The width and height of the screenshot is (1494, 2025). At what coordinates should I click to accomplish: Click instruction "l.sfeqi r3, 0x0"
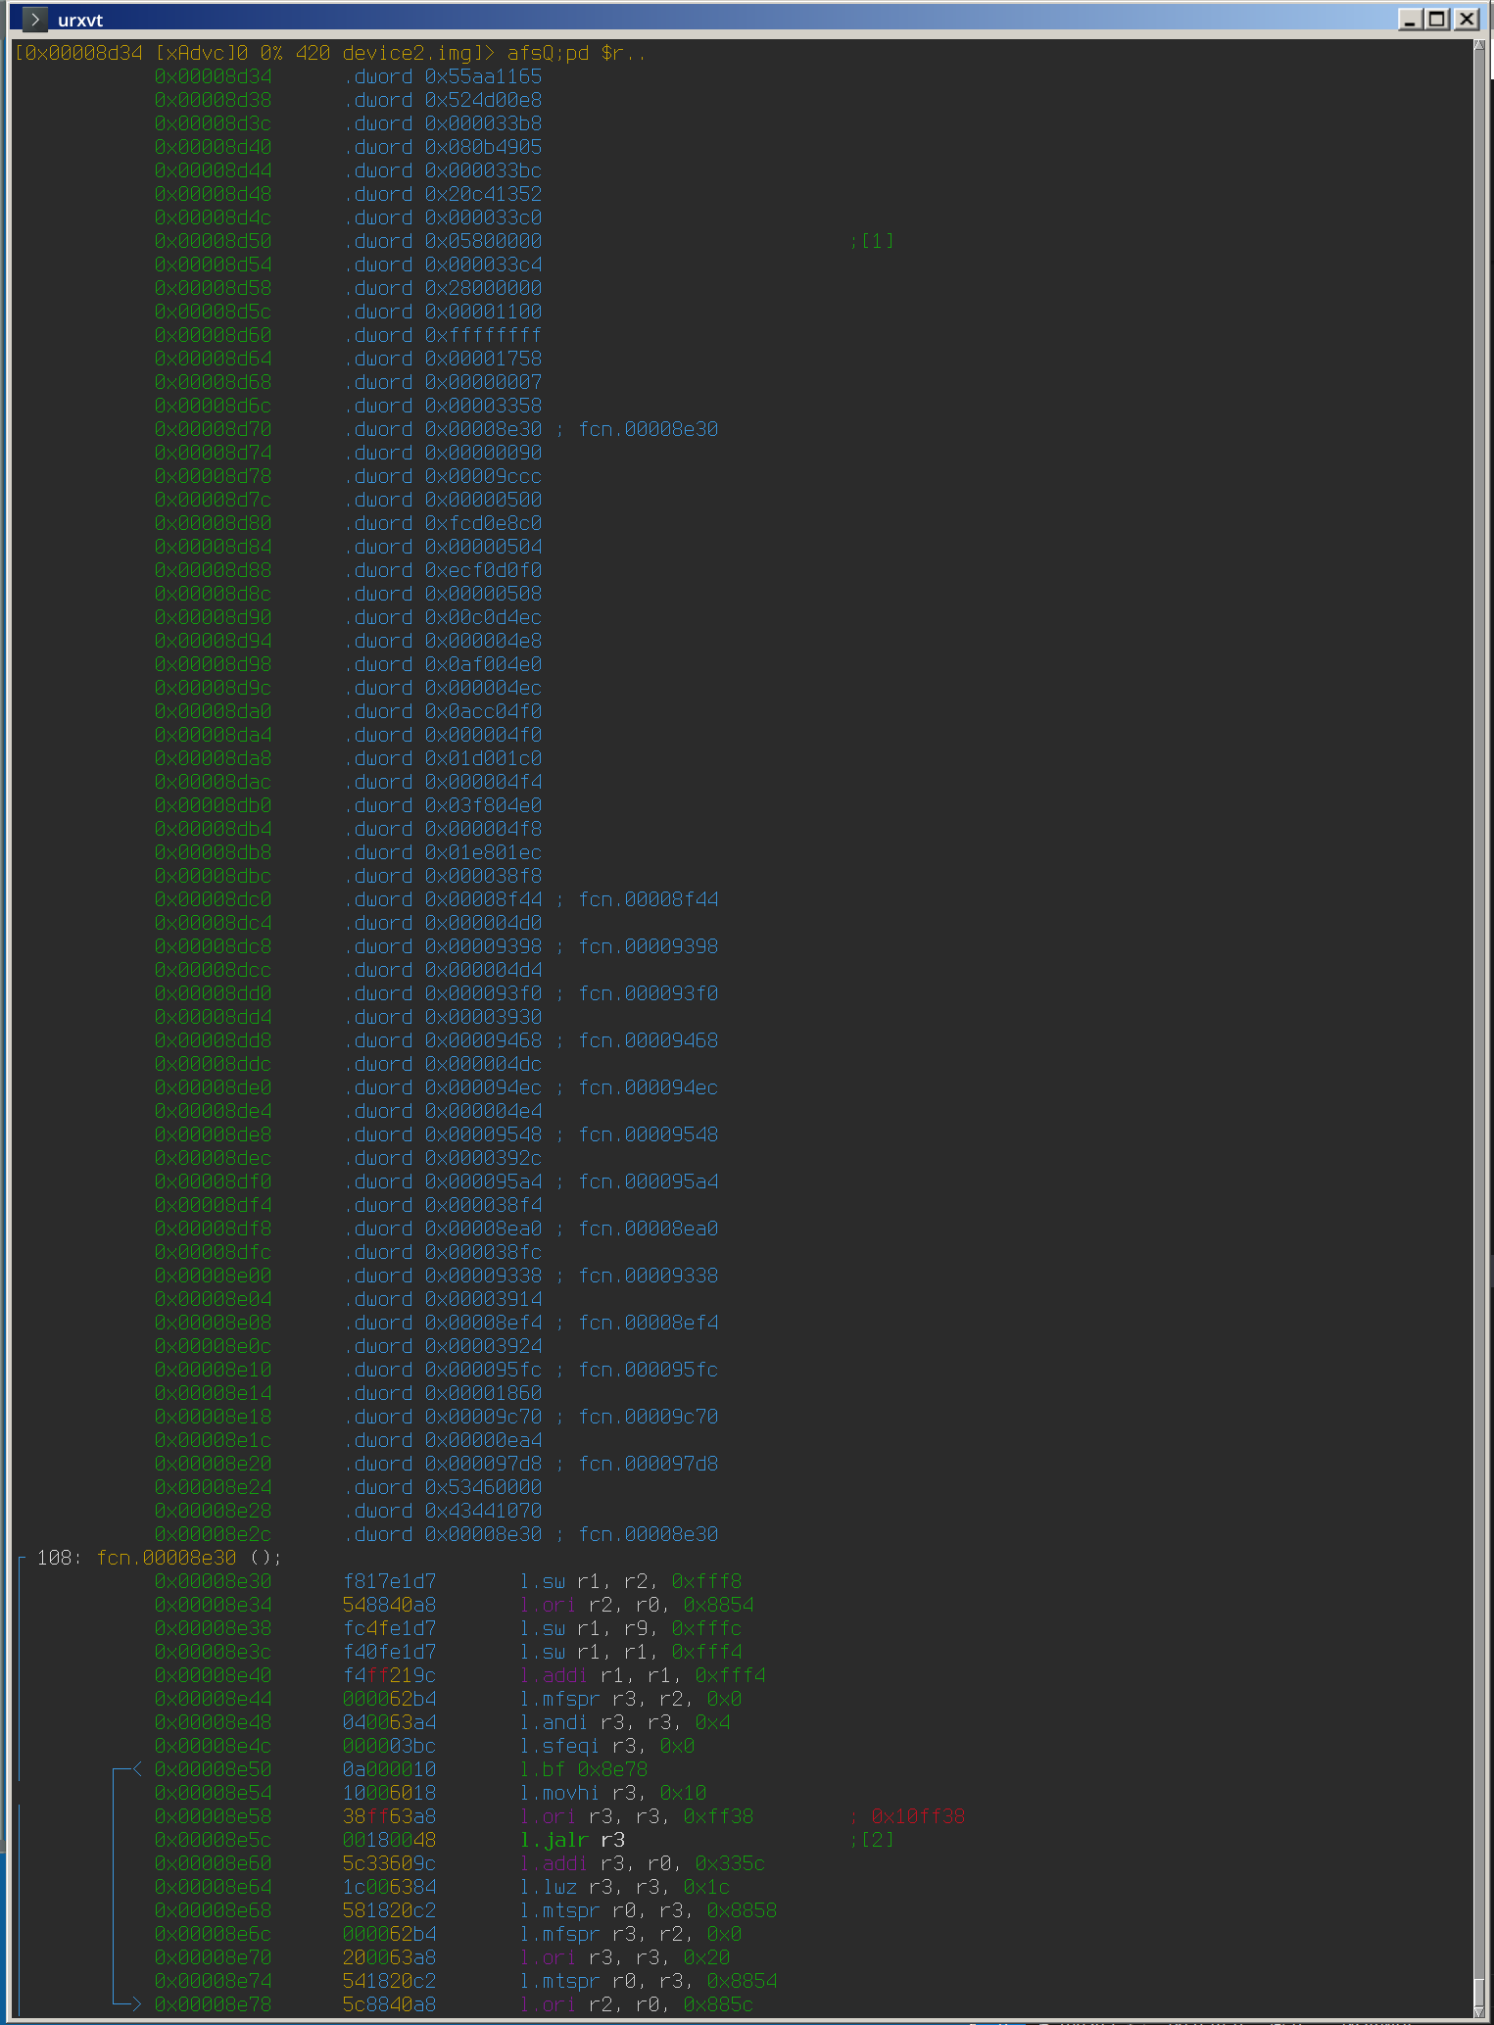(607, 1746)
